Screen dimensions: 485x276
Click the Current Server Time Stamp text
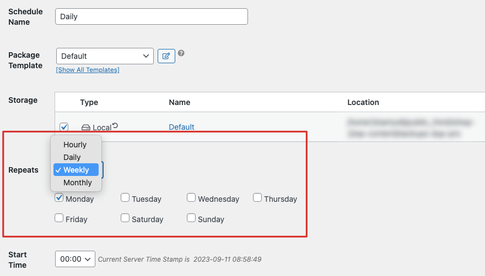[180, 260]
